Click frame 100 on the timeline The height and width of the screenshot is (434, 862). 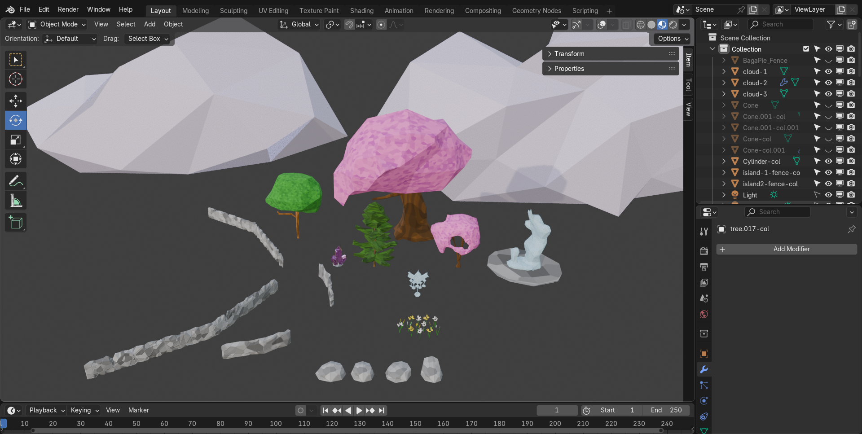point(276,423)
